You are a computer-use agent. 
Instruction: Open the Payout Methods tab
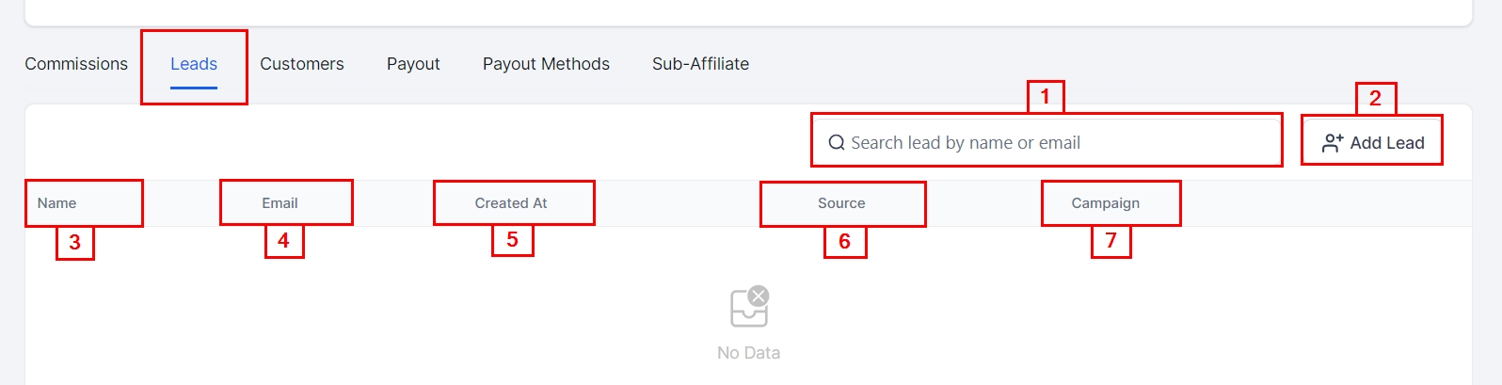tap(546, 64)
